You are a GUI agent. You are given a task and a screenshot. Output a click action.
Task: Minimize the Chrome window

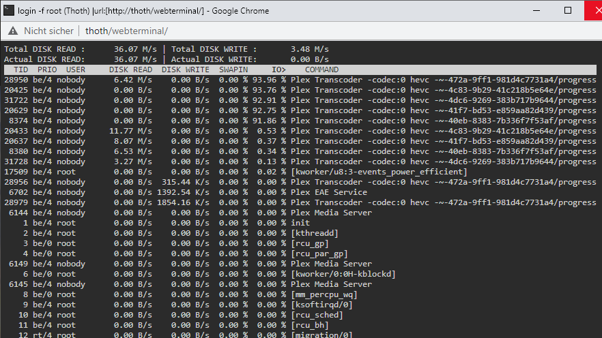click(x=536, y=11)
